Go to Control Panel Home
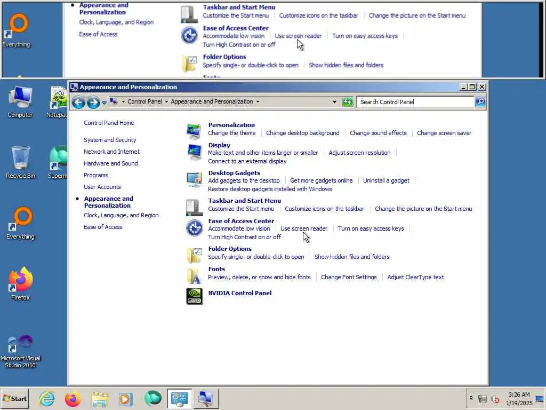Image resolution: width=546 pixels, height=410 pixels. tap(109, 123)
